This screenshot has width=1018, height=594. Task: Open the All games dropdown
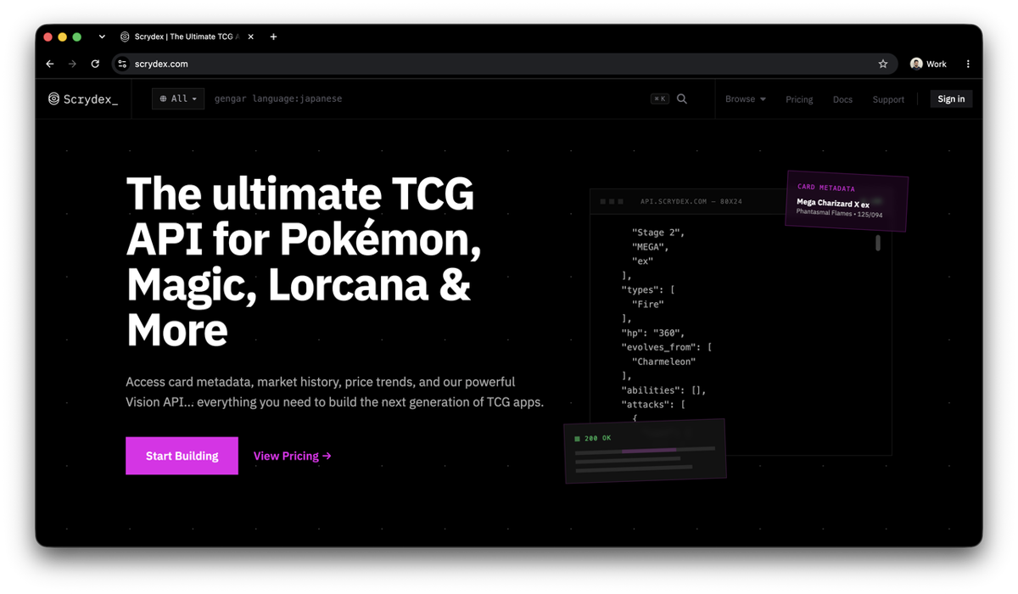tap(178, 98)
